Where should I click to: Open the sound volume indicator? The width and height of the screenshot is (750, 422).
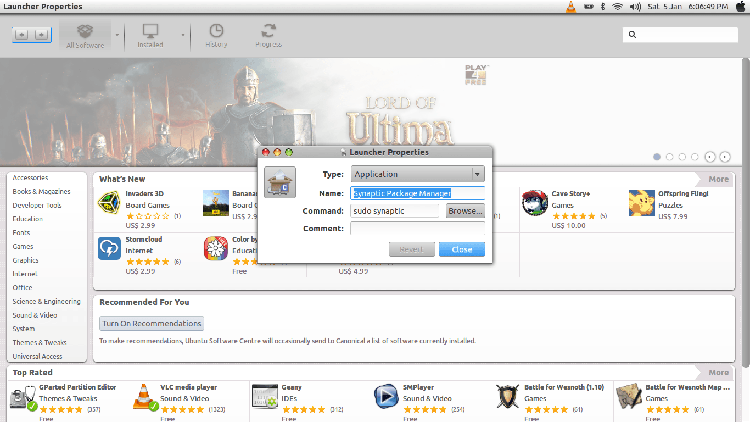[x=635, y=7]
